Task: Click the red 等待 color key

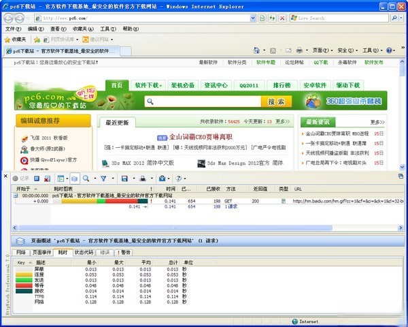Action: [x=24, y=285]
